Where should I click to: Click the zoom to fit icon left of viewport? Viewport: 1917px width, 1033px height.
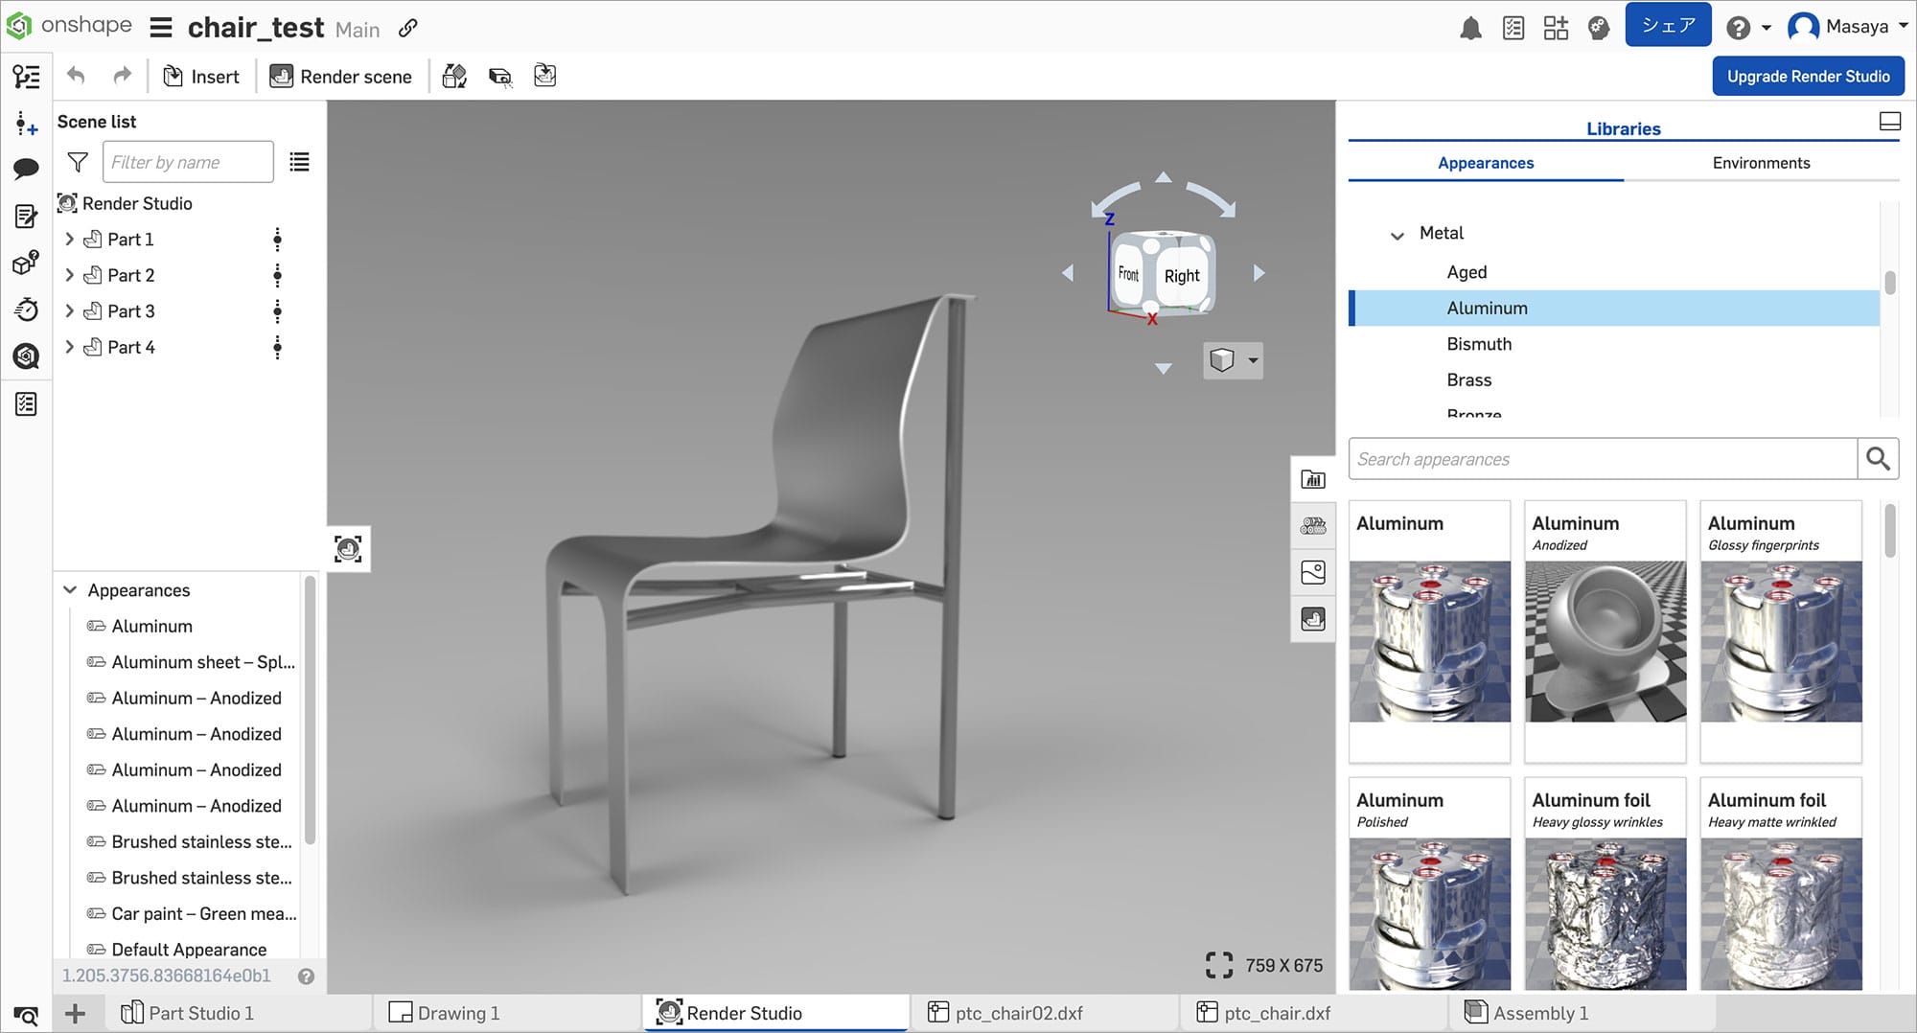point(348,549)
